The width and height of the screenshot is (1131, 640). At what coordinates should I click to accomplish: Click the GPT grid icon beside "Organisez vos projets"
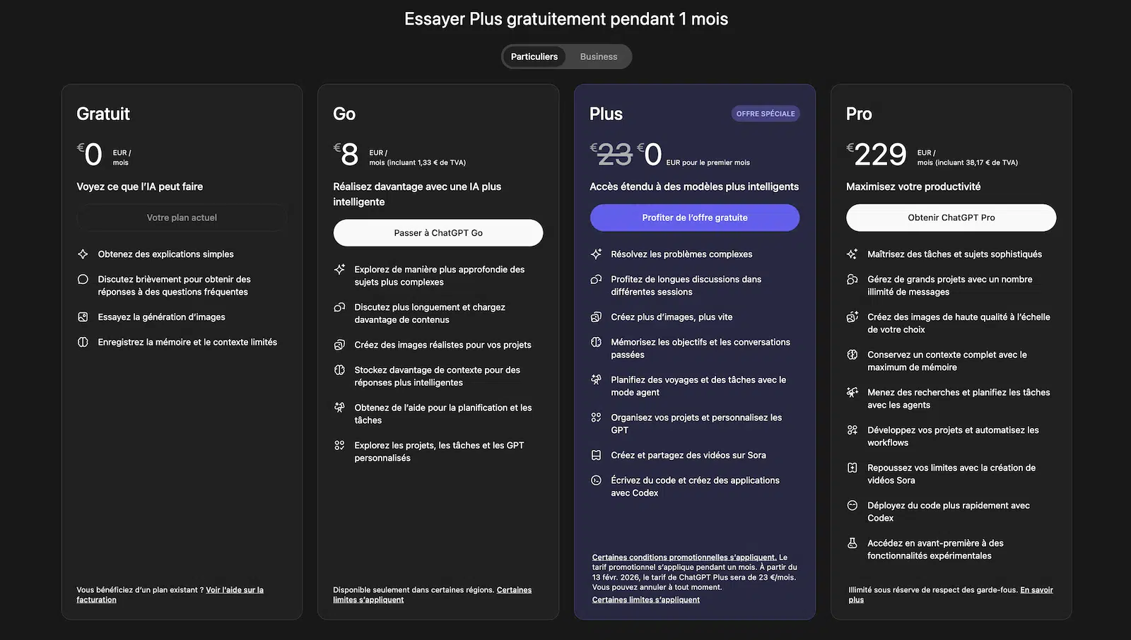pyautogui.click(x=596, y=417)
